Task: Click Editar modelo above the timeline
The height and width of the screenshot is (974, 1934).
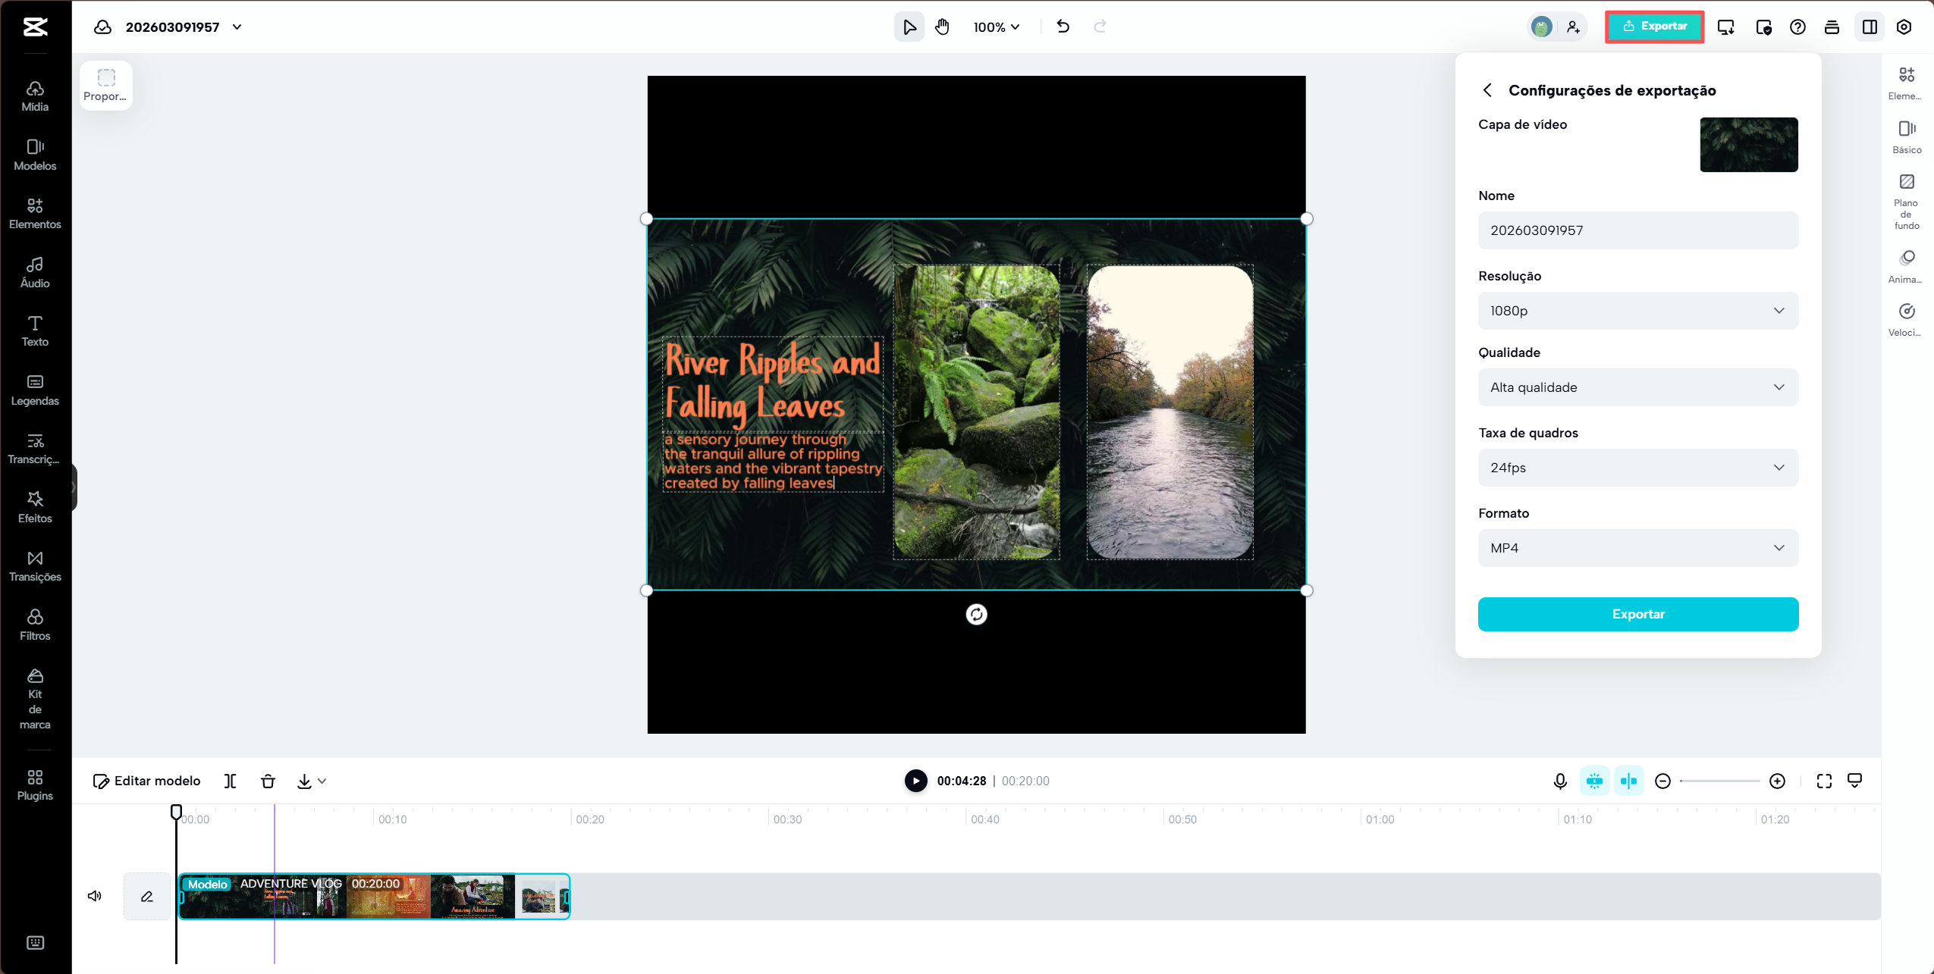Action: 146,781
